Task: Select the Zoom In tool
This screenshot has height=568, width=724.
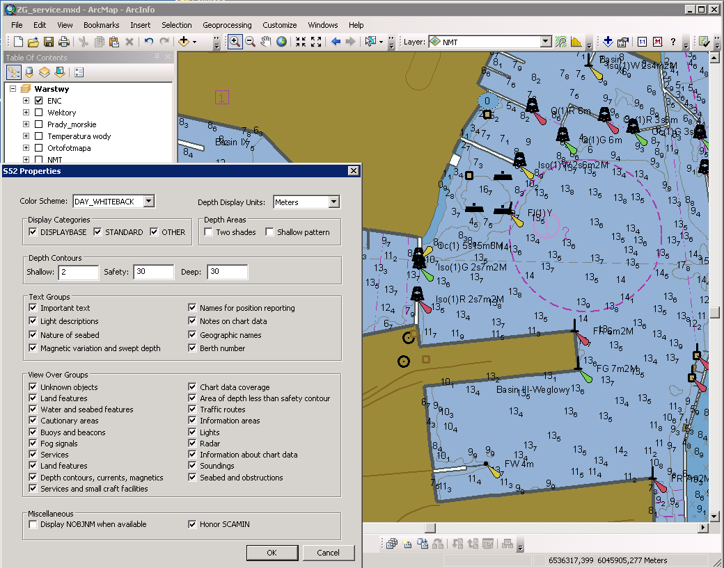Action: coord(235,42)
